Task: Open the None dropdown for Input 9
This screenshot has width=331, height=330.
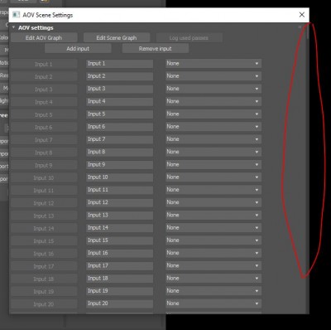Action: [x=213, y=165]
